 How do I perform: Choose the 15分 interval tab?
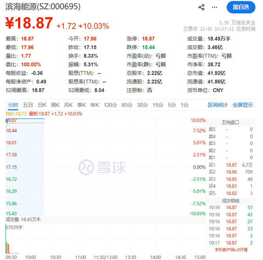pos(158,105)
